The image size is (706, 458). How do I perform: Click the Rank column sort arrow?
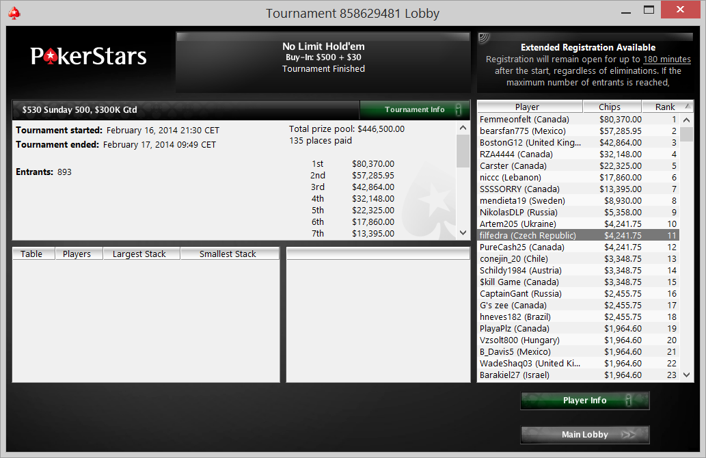point(688,106)
